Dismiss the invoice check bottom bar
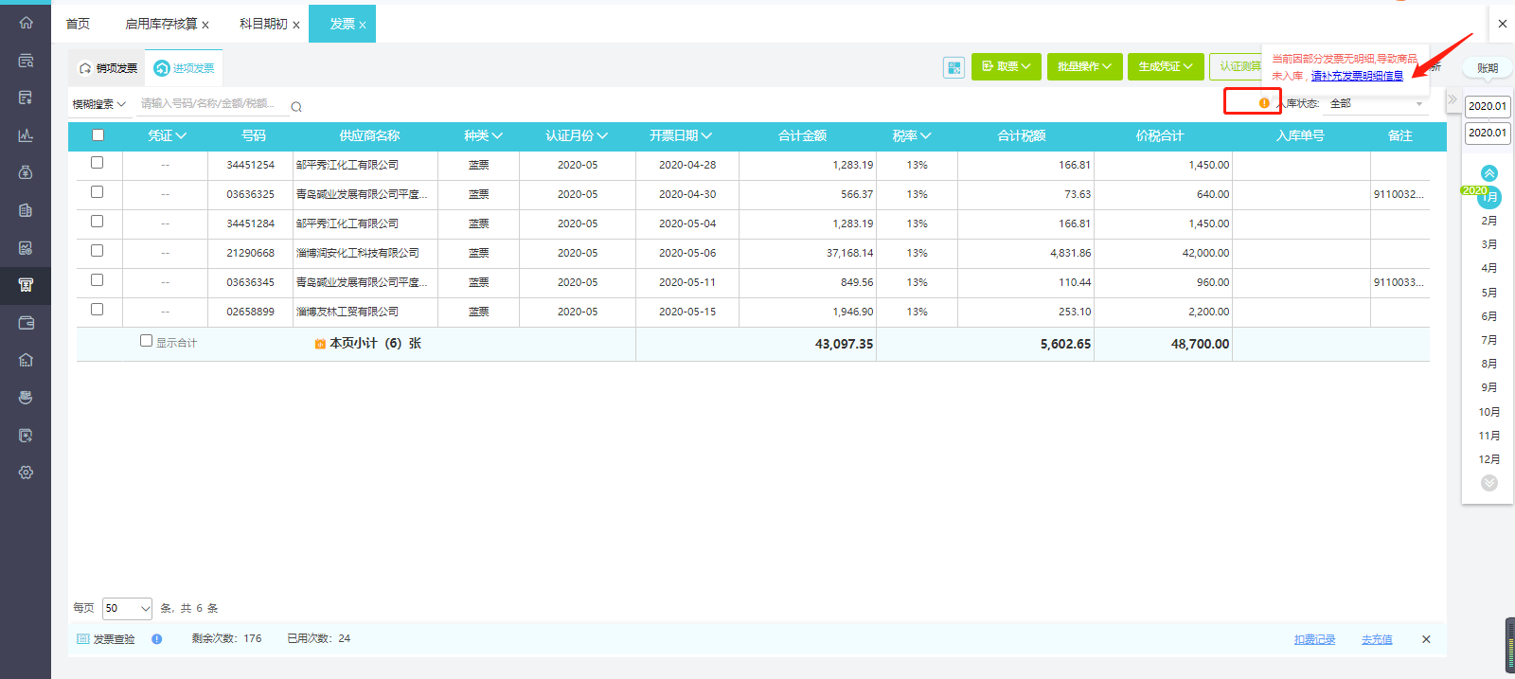This screenshot has width=1515, height=679. coord(1426,639)
